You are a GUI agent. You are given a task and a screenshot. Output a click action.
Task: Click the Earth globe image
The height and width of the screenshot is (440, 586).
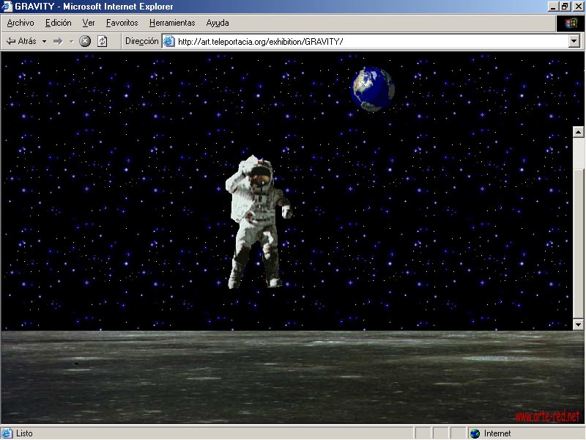(373, 88)
